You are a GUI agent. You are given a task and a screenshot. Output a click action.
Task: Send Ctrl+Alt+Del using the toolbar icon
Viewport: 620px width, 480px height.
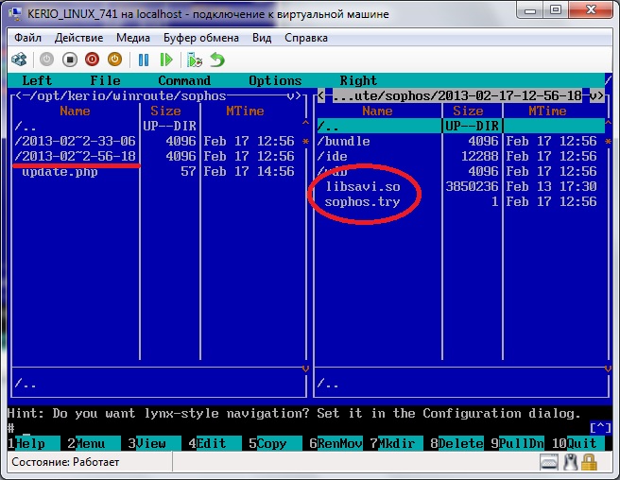[19, 60]
